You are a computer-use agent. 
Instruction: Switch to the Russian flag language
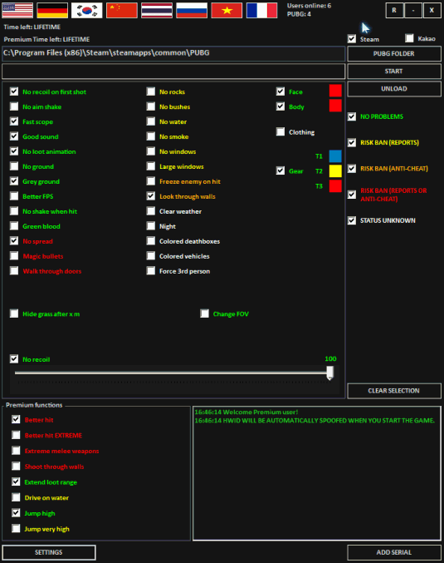pyautogui.click(x=192, y=10)
